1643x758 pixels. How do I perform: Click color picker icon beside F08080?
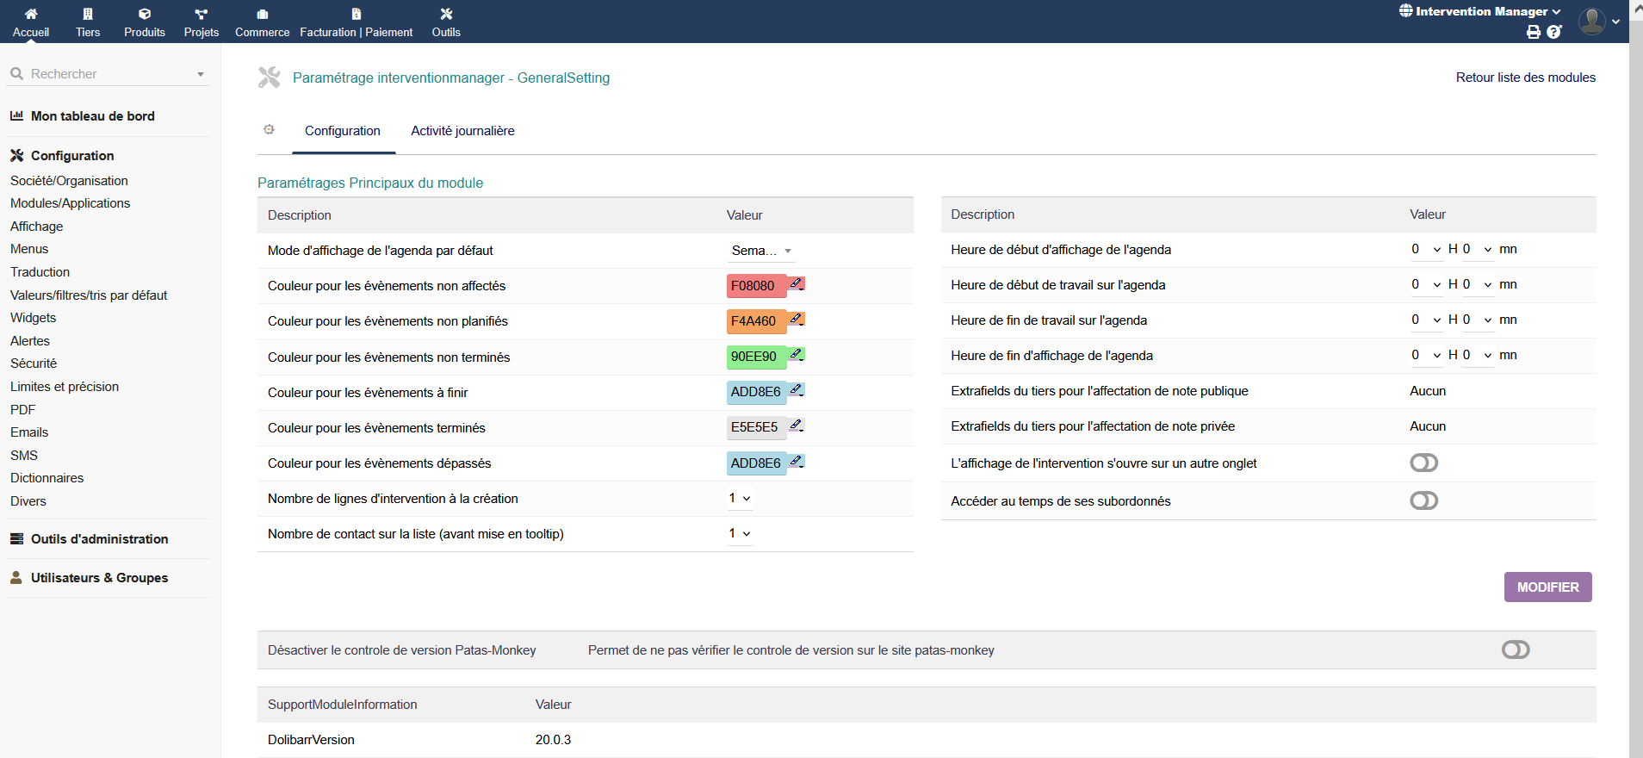797,284
